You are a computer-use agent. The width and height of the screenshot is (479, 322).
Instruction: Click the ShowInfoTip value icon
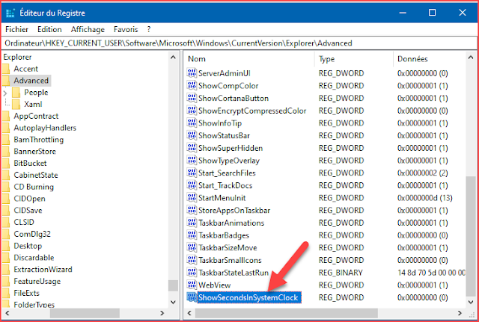(x=192, y=123)
